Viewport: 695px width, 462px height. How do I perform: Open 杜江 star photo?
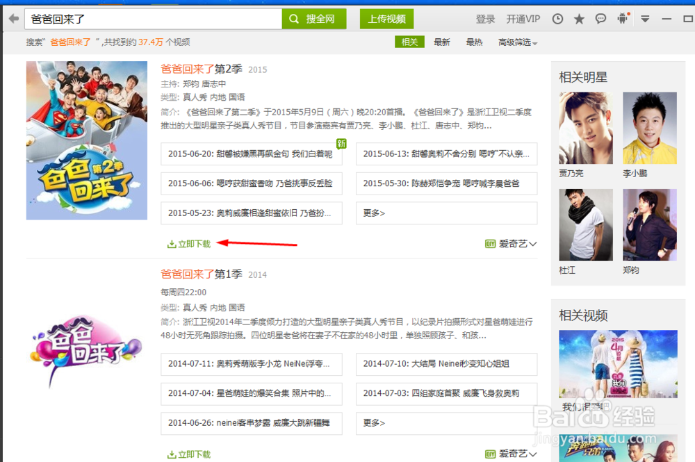pyautogui.click(x=585, y=225)
